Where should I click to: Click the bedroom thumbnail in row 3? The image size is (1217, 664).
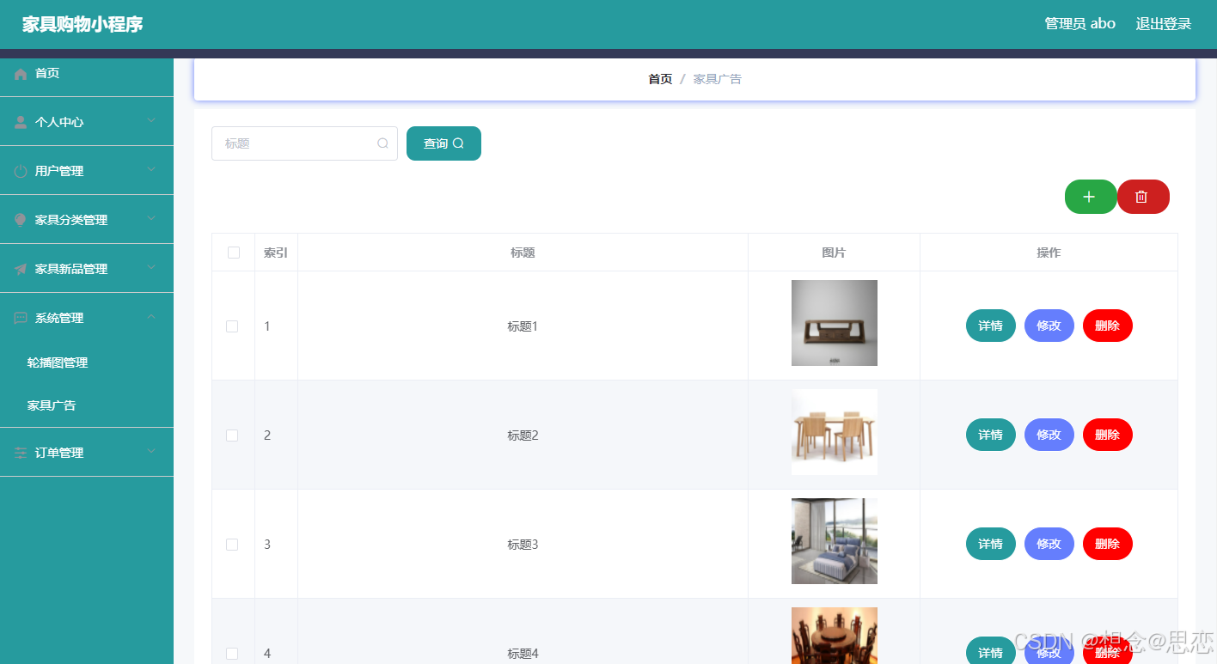point(835,541)
